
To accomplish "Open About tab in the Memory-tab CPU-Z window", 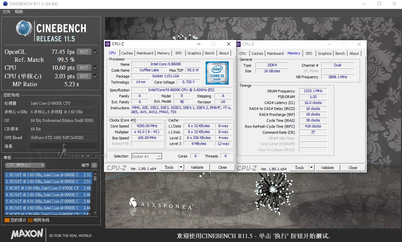I will tap(354, 53).
